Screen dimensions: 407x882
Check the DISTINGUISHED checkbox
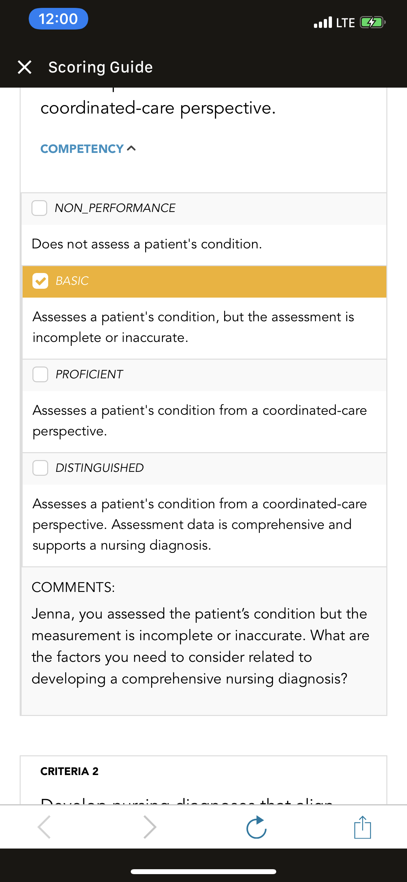(x=40, y=468)
